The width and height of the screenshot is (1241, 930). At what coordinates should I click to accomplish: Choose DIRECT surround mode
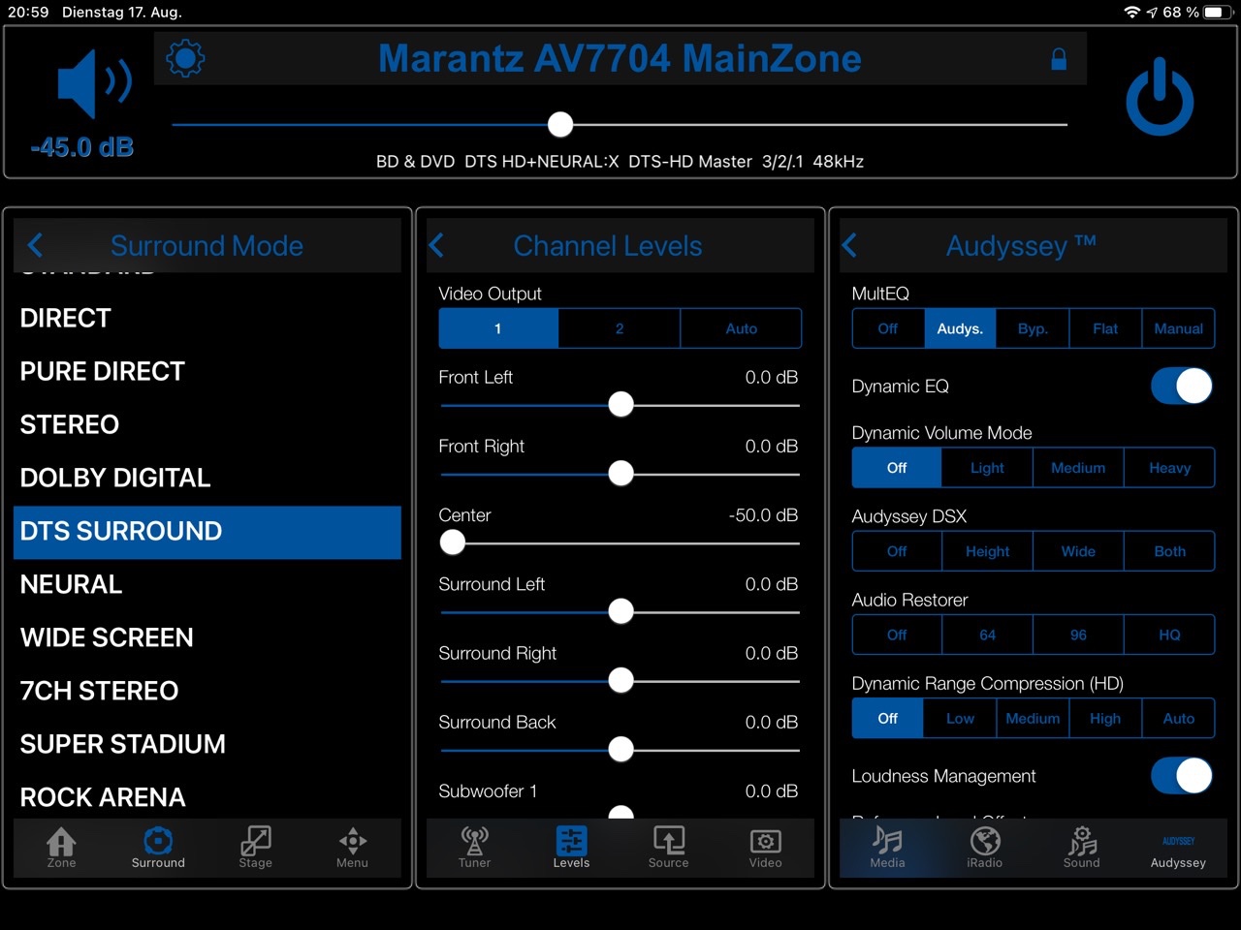click(x=207, y=318)
